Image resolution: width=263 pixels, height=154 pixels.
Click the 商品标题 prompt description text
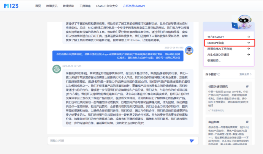228,135
